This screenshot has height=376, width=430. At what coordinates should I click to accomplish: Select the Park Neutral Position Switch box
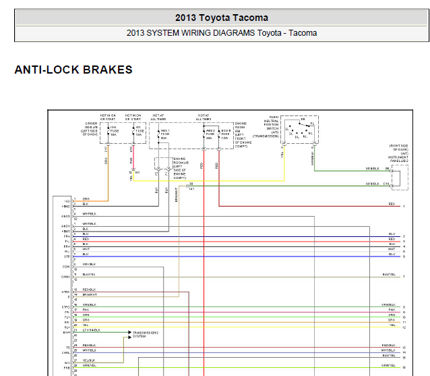(299, 130)
